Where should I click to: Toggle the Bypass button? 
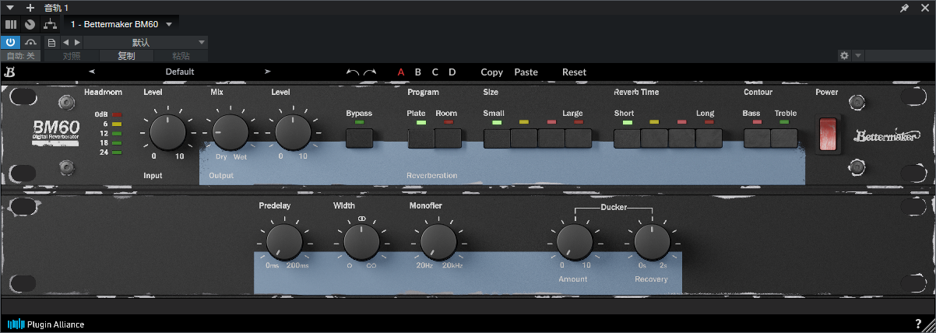coord(359,138)
